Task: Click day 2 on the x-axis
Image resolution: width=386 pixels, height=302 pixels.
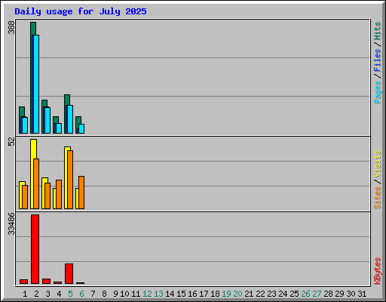Action: tap(36, 294)
